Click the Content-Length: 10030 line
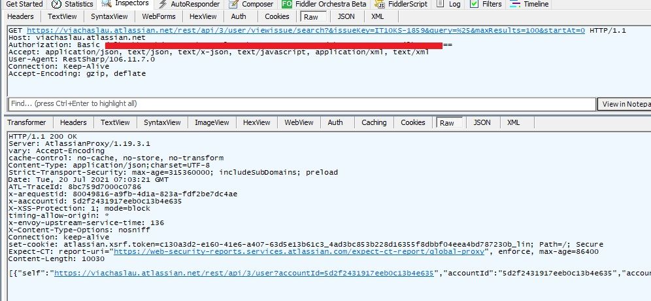This screenshot has width=651, height=301. coord(56,258)
